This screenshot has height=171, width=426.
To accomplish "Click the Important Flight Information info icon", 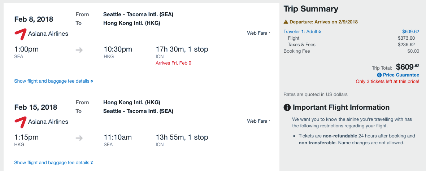I will [287, 108].
